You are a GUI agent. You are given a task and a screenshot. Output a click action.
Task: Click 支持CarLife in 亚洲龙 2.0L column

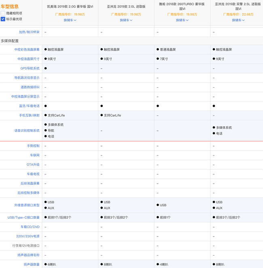[112, 115]
